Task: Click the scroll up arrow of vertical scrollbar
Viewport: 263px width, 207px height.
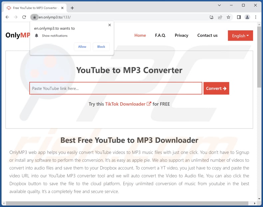Action: tap(259, 25)
